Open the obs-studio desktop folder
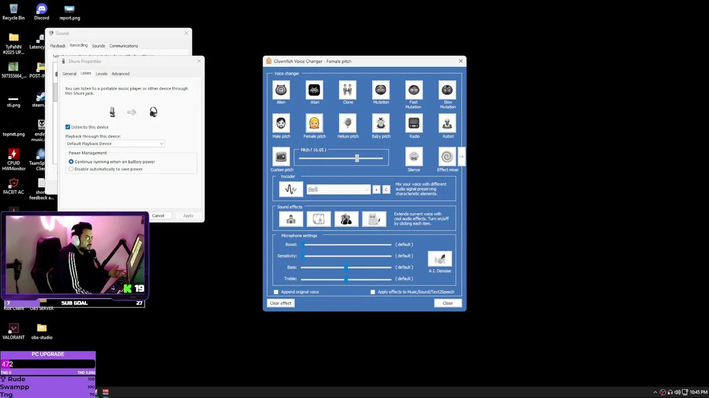Viewport: 709px width, 398px height. (42, 331)
